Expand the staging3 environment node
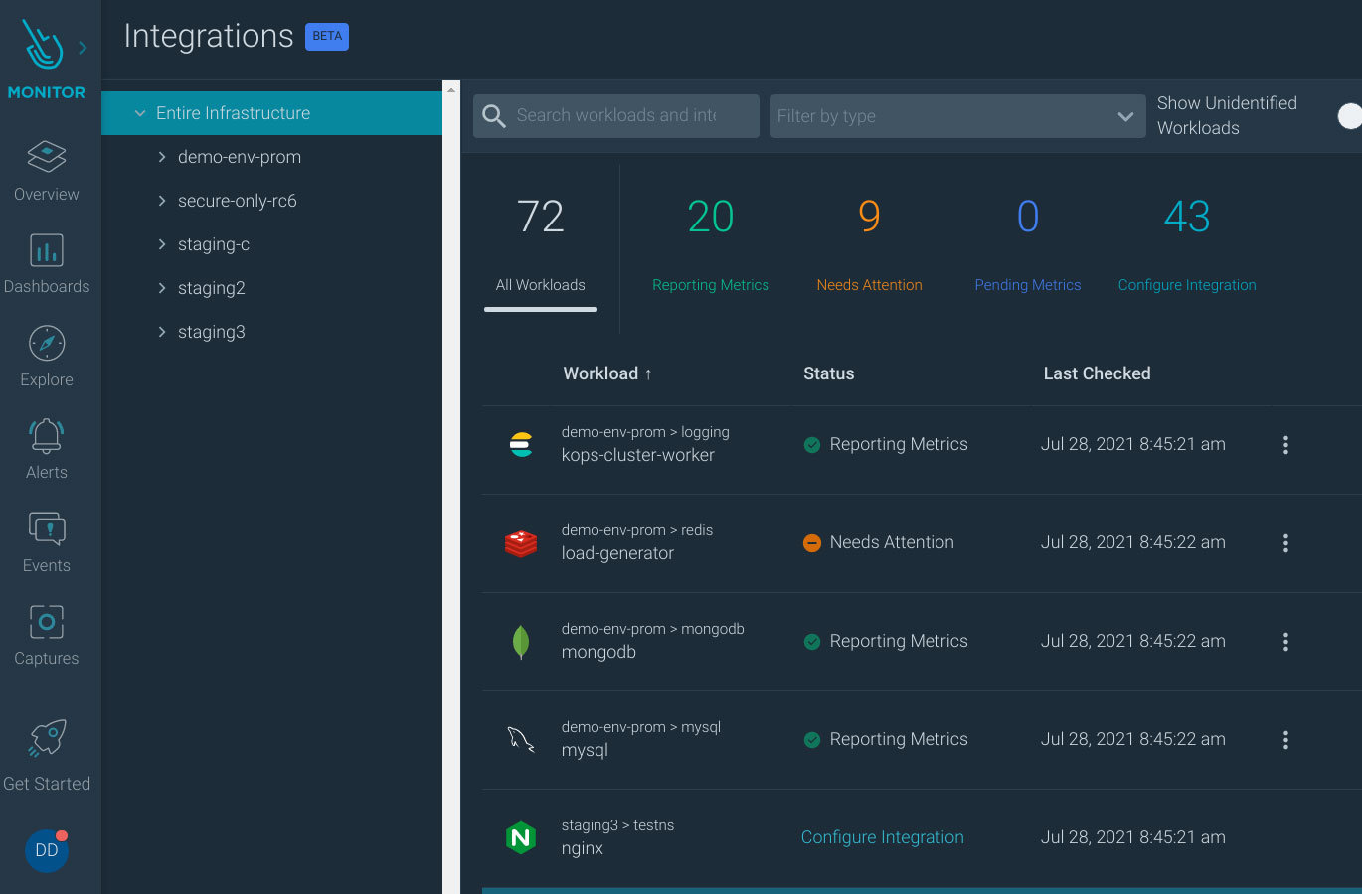The width and height of the screenshot is (1362, 894). coord(163,332)
